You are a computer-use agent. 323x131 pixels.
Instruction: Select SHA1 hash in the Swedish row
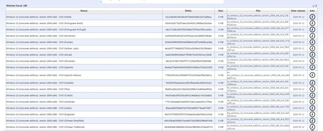point(188,83)
